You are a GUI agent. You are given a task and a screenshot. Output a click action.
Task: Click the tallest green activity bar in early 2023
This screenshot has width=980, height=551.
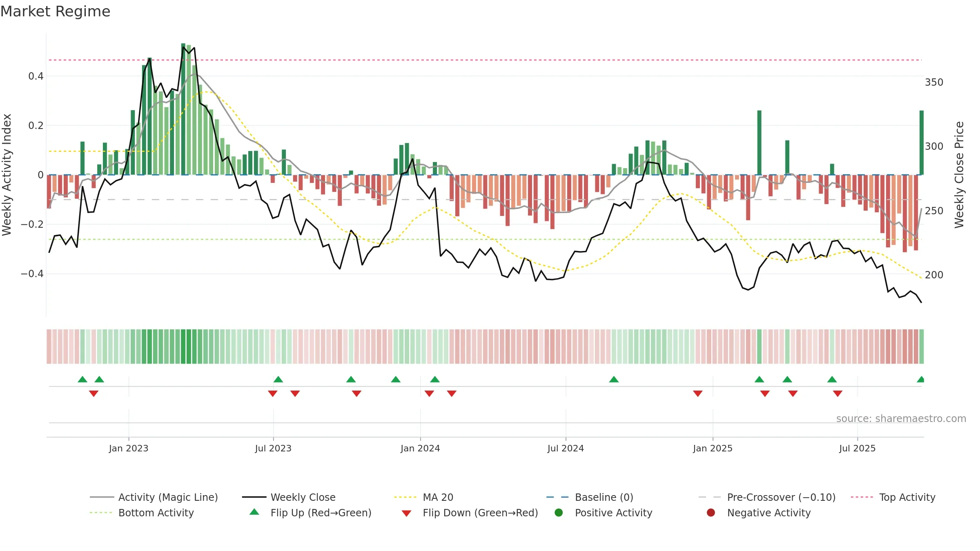pyautogui.click(x=183, y=109)
